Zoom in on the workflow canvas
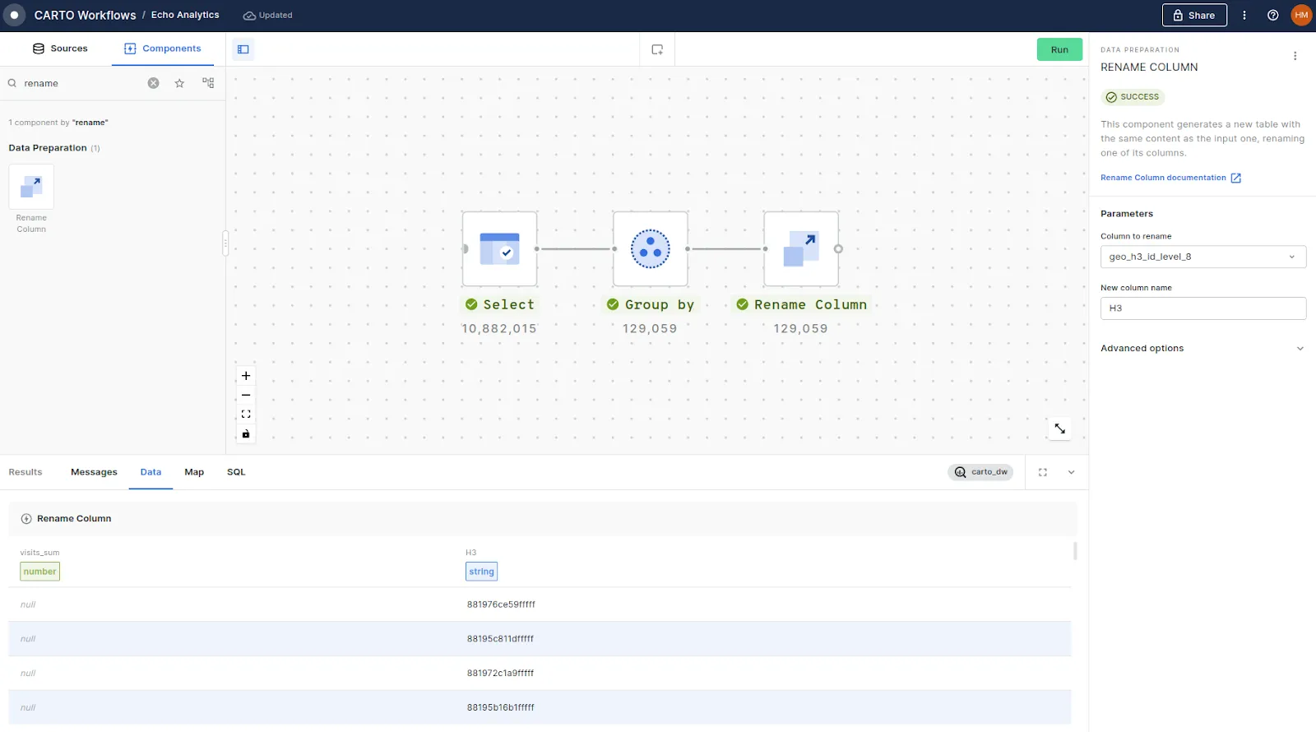1316x732 pixels. pos(246,376)
